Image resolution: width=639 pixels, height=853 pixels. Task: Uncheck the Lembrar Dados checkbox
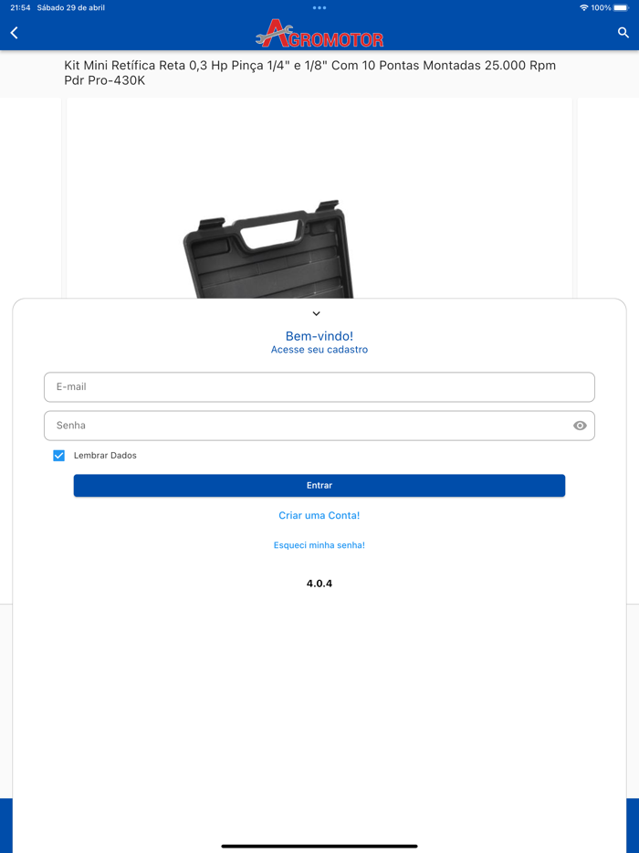(x=58, y=456)
